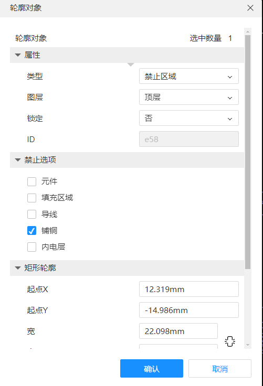Screen dimensions: 263x386
Task: Confirm with the 确认 button
Action: [152, 369]
